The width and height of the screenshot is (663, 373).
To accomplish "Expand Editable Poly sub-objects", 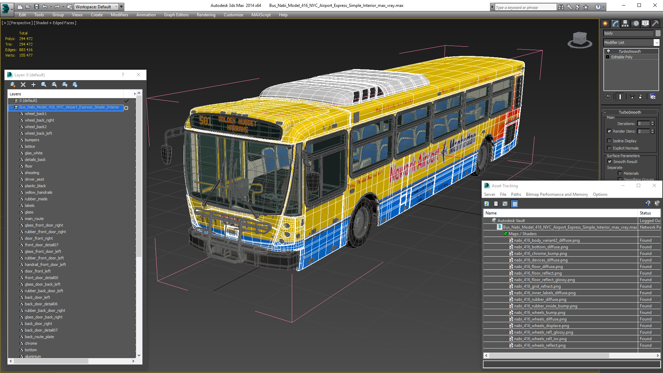I will pos(608,57).
